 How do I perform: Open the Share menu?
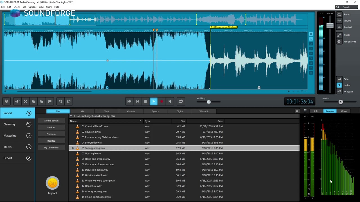[x=49, y=7]
